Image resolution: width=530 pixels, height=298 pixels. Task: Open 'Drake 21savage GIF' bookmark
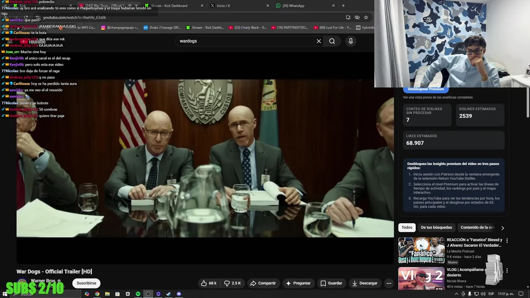point(162,28)
